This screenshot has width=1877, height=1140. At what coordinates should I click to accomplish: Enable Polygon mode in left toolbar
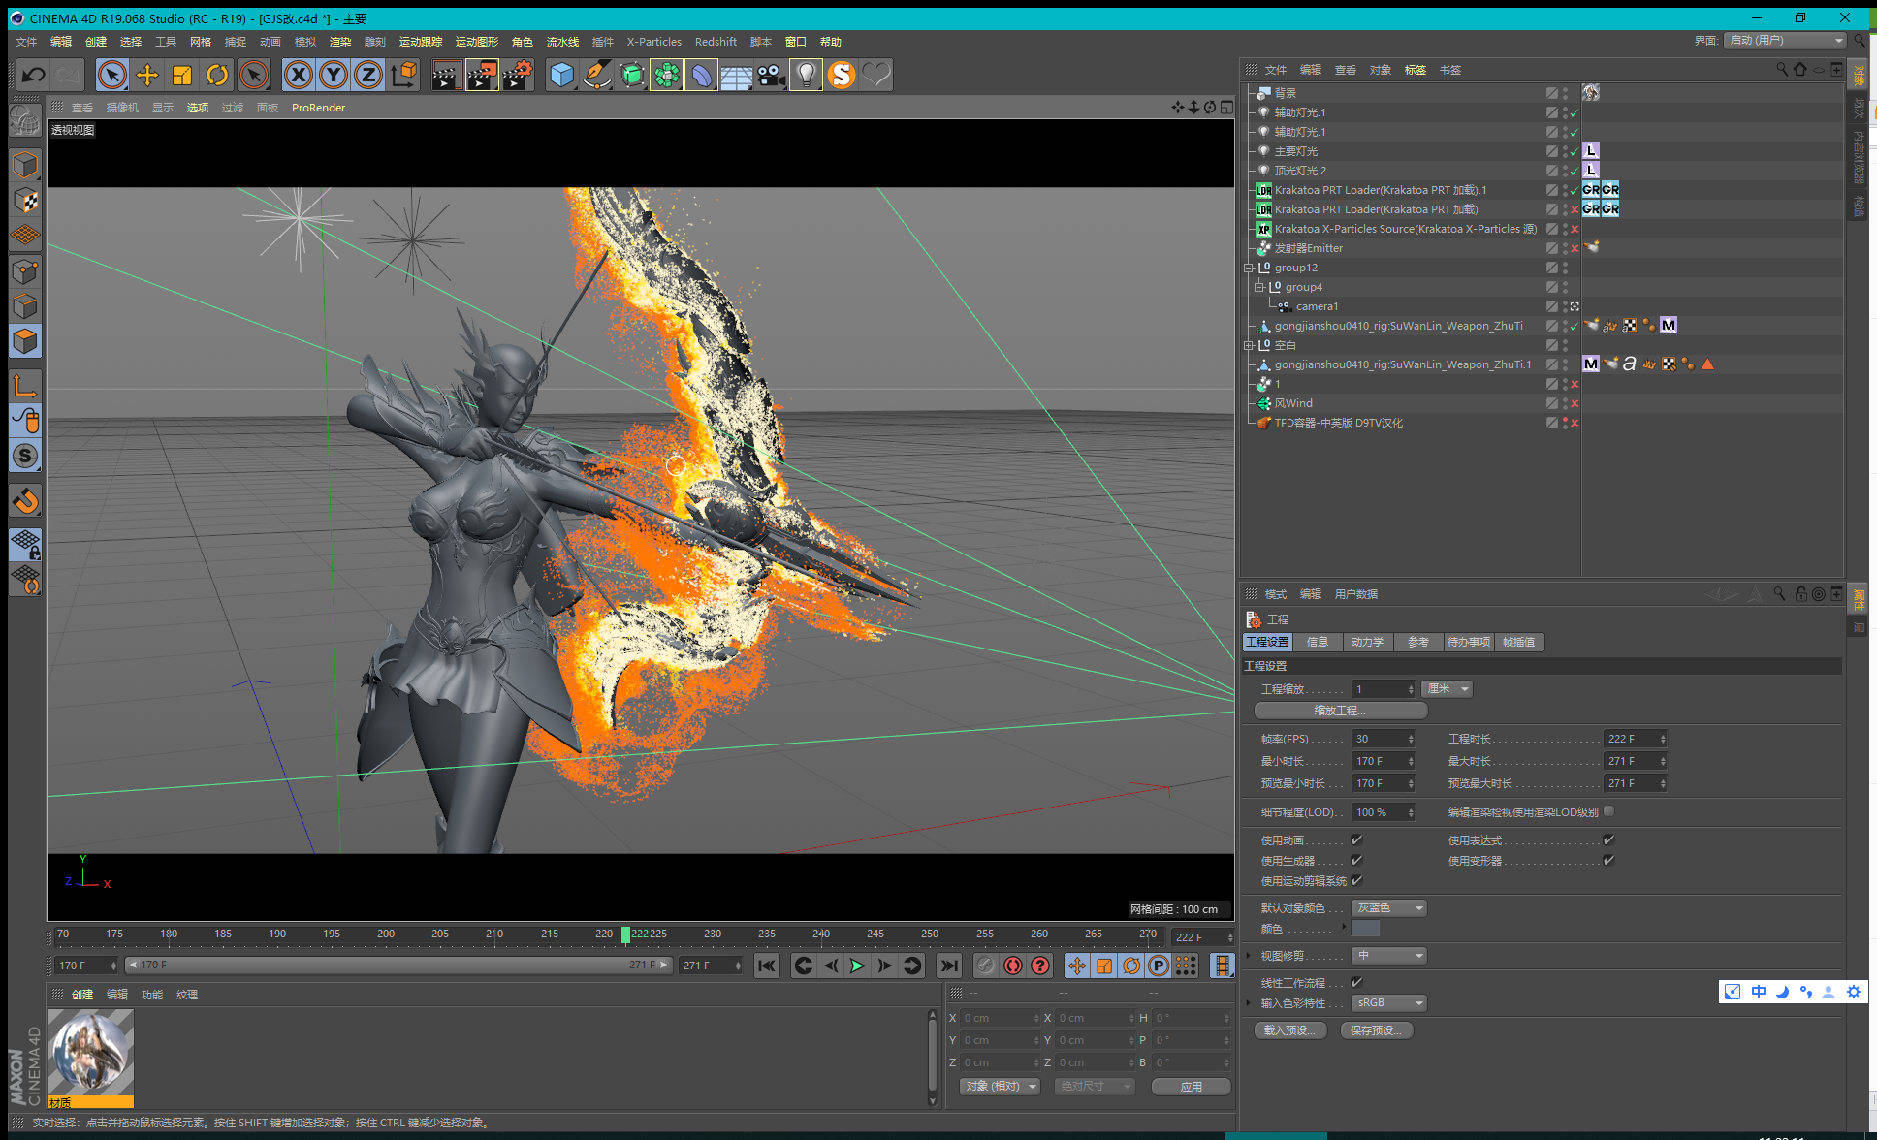pos(25,341)
